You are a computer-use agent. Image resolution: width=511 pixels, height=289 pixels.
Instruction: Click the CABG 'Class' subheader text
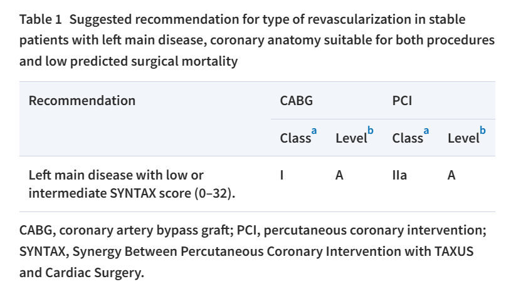point(295,138)
